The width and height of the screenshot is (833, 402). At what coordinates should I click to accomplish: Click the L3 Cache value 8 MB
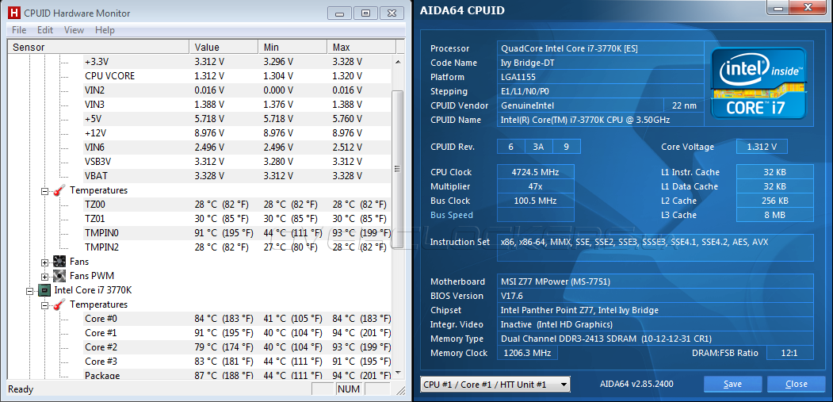pyautogui.click(x=774, y=215)
